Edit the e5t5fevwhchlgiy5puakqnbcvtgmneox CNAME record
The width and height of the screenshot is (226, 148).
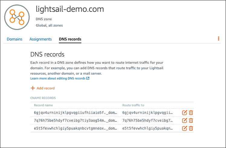pyautogui.click(x=185, y=128)
